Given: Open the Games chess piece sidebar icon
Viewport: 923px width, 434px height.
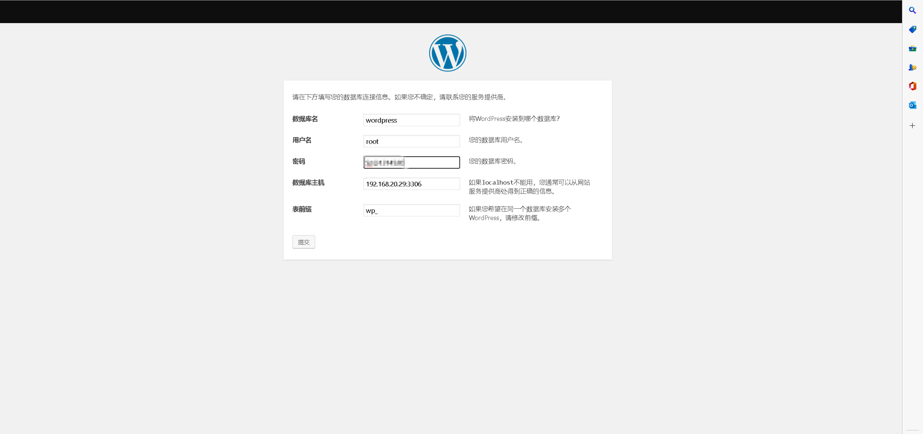Looking at the screenshot, I should [x=912, y=68].
